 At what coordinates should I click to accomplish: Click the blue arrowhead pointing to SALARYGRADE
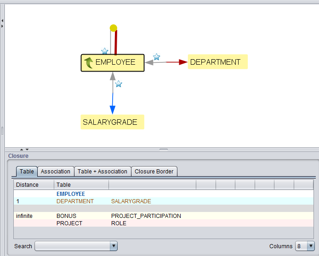(x=113, y=109)
